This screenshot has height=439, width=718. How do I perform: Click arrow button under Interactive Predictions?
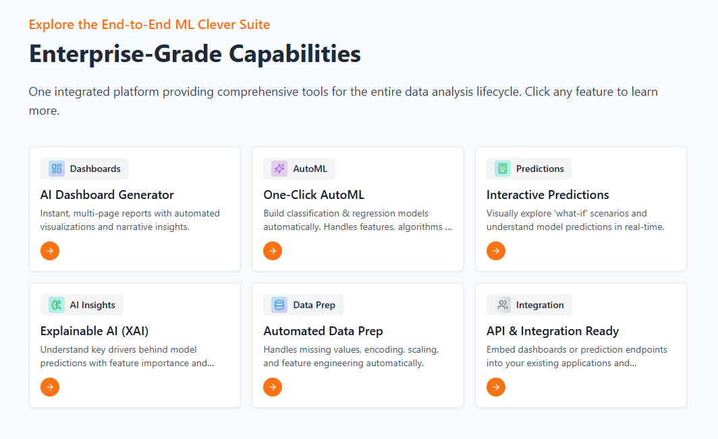click(496, 251)
